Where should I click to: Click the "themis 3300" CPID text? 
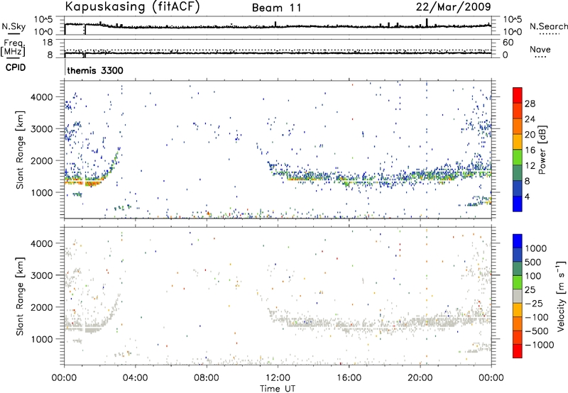click(95, 70)
